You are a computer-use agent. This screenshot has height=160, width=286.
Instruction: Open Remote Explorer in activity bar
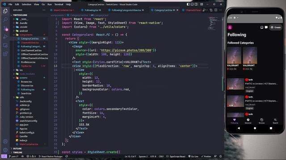(5, 45)
